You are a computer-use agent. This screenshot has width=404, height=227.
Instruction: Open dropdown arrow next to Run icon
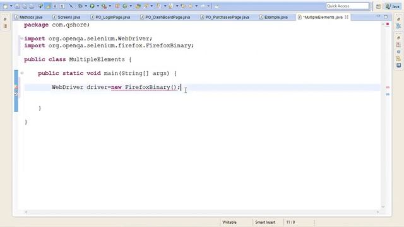(x=98, y=6)
